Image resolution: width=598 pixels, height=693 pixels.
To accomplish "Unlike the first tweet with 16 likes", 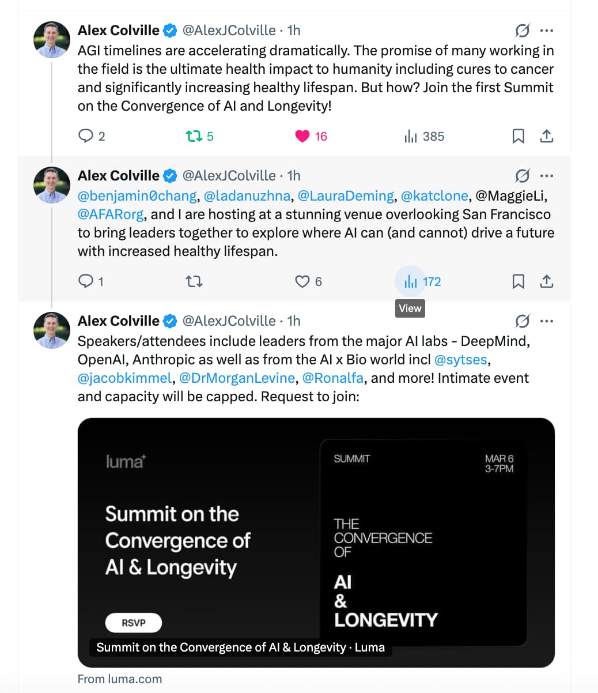I will click(x=302, y=136).
